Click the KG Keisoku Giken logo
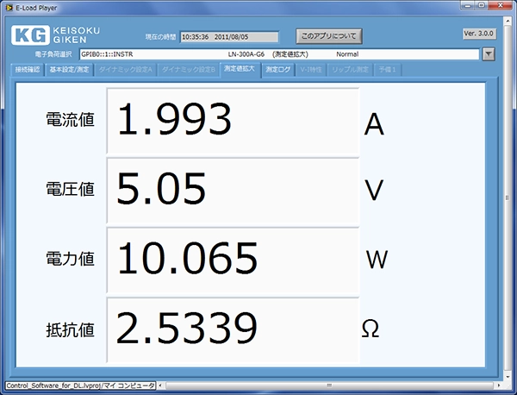 click(x=55, y=35)
